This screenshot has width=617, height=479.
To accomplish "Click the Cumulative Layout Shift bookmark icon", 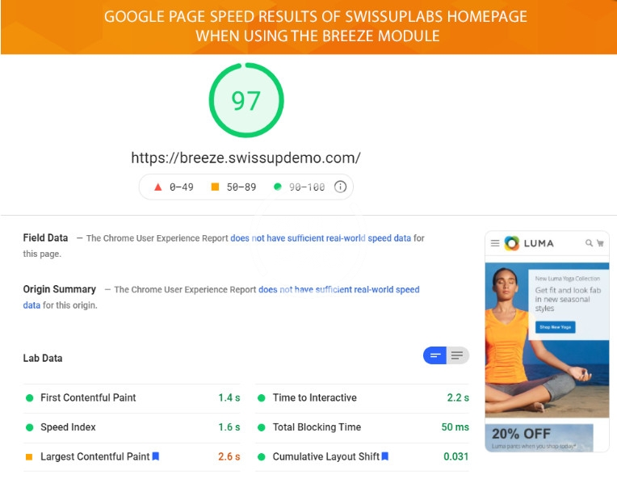I will click(385, 456).
